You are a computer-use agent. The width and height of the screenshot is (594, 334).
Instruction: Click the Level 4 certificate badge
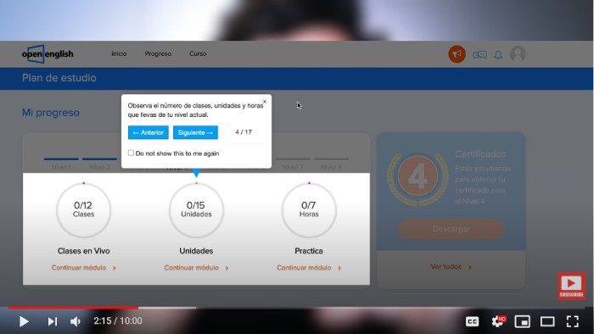tap(417, 178)
